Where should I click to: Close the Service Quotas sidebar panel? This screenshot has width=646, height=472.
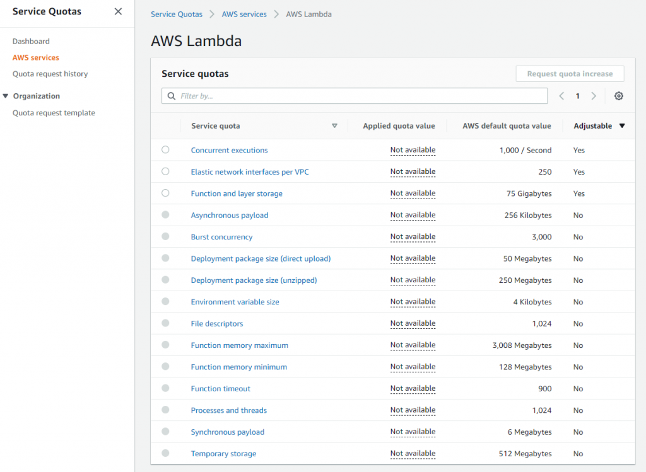tap(118, 11)
